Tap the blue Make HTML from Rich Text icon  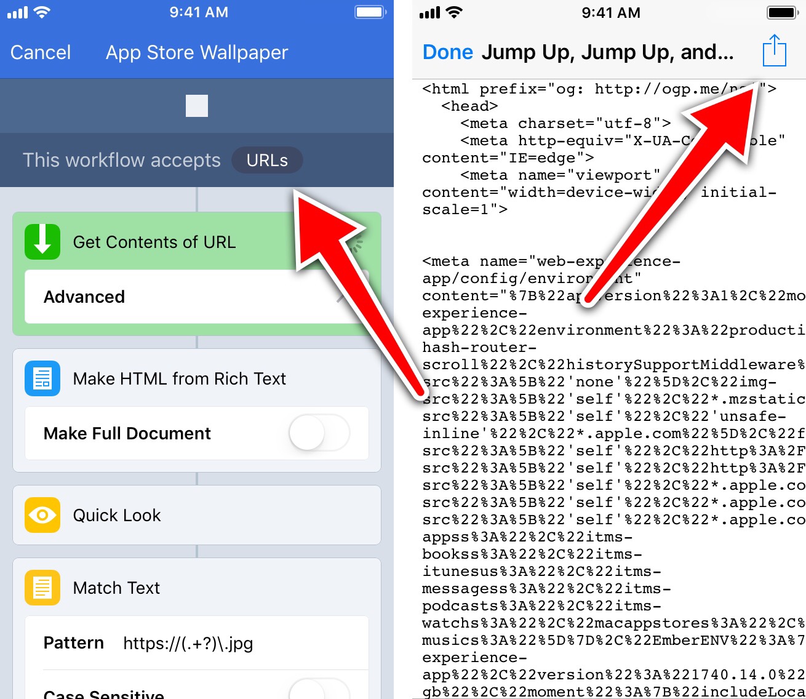(42, 378)
